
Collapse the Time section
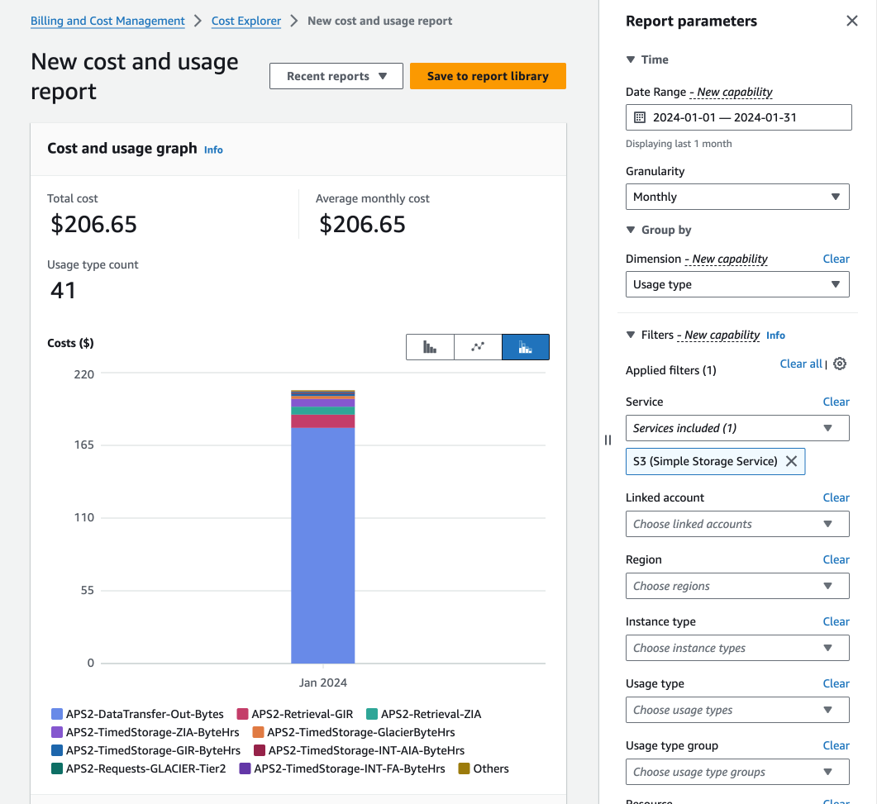coord(631,59)
